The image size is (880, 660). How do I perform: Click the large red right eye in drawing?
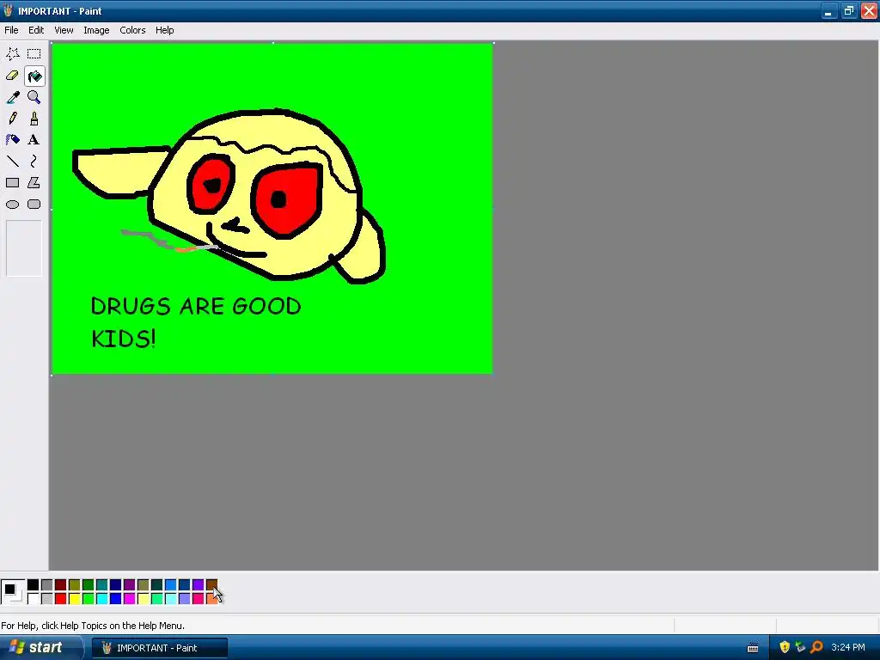287,199
